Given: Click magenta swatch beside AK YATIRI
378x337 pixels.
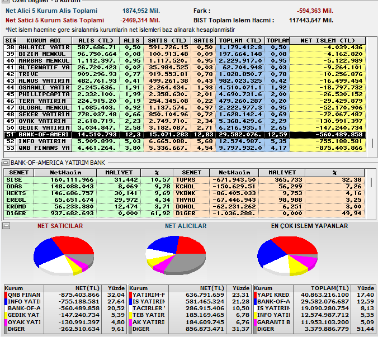Looking at the screenshot, I should click(131, 322).
